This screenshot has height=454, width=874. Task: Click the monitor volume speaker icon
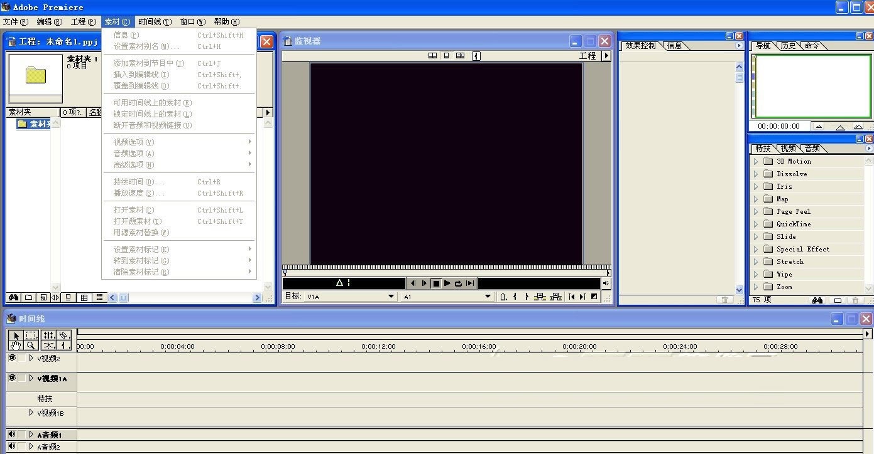[606, 283]
